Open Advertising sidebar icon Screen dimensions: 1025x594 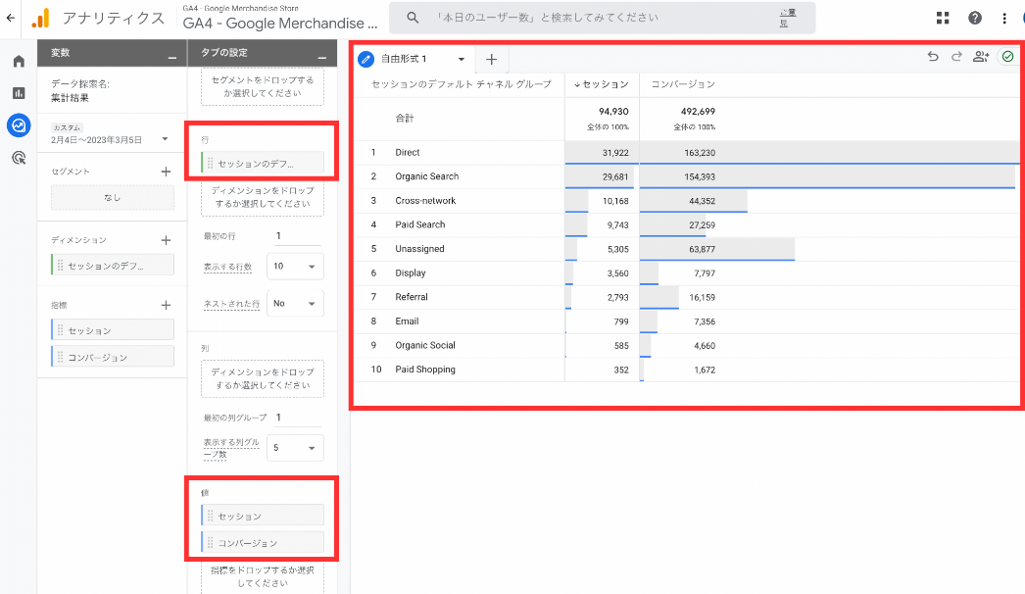[x=19, y=157]
